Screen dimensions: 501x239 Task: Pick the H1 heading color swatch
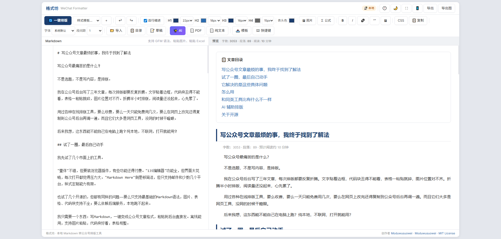click(176, 21)
